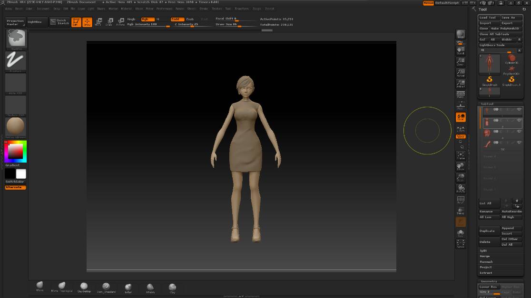This screenshot has width=531, height=298.
Task: Select the Draw mode button
Action: pyautogui.click(x=87, y=22)
